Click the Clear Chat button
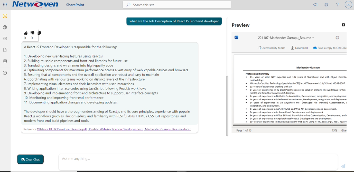 [30, 159]
